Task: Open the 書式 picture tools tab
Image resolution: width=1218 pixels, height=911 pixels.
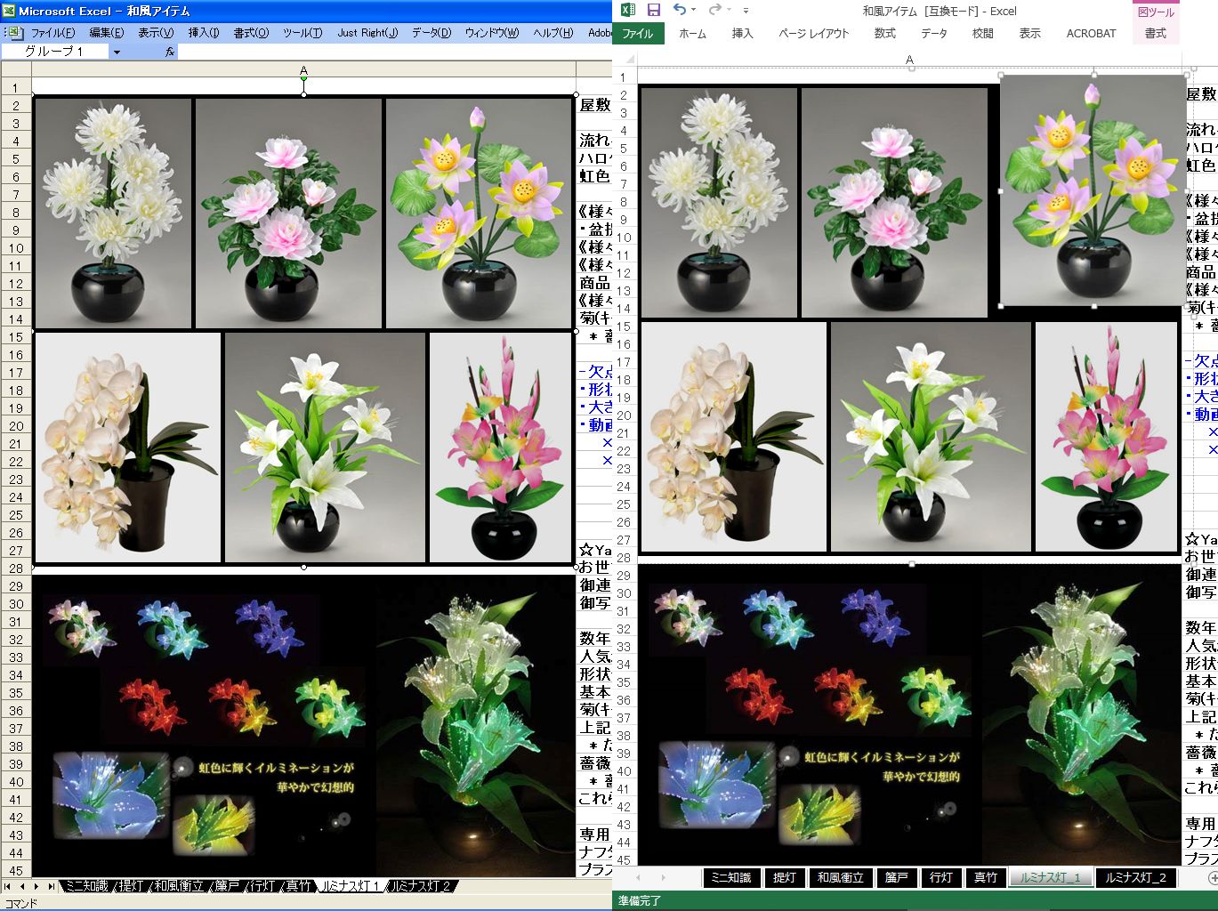Action: point(1155,33)
